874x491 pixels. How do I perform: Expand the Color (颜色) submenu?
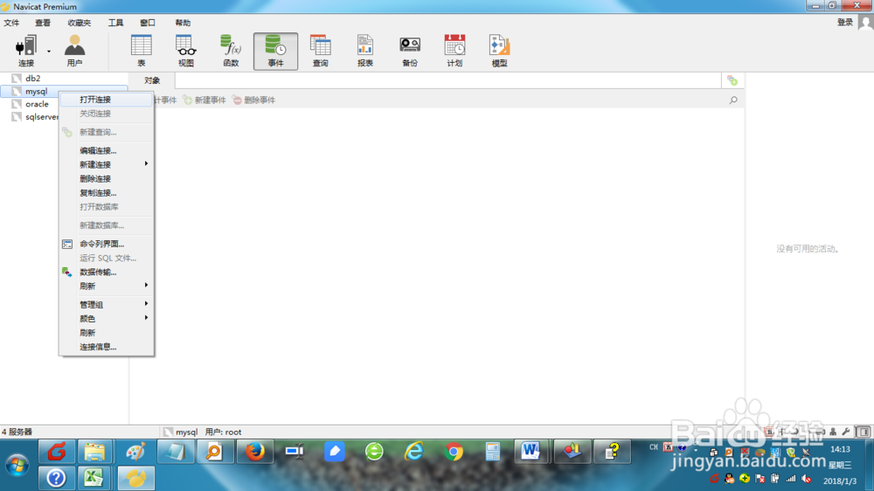click(x=106, y=319)
